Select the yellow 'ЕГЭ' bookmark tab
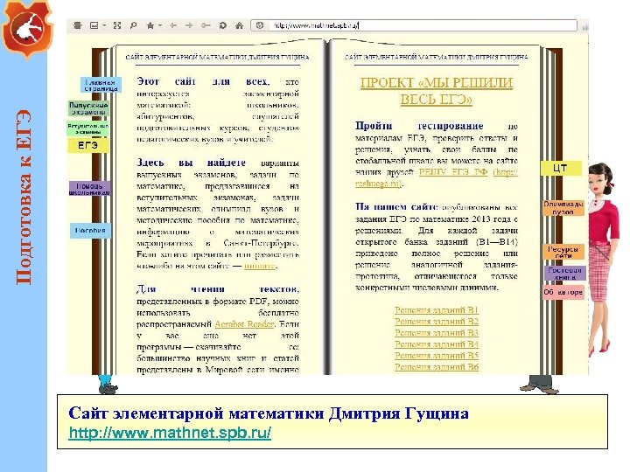Screen dimensions: 630x472 (88, 145)
